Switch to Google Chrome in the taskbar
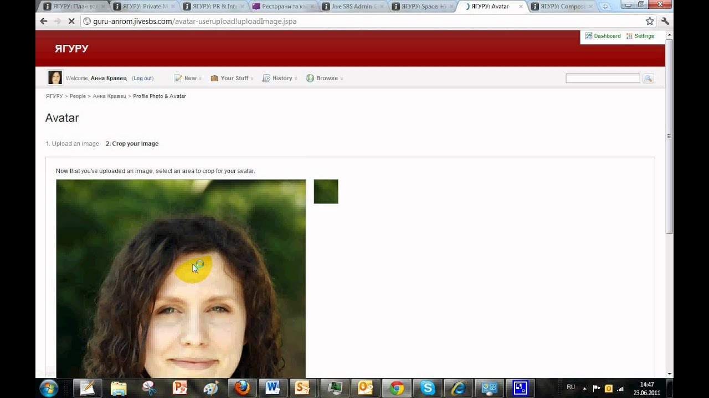The width and height of the screenshot is (709, 398). (x=397, y=388)
